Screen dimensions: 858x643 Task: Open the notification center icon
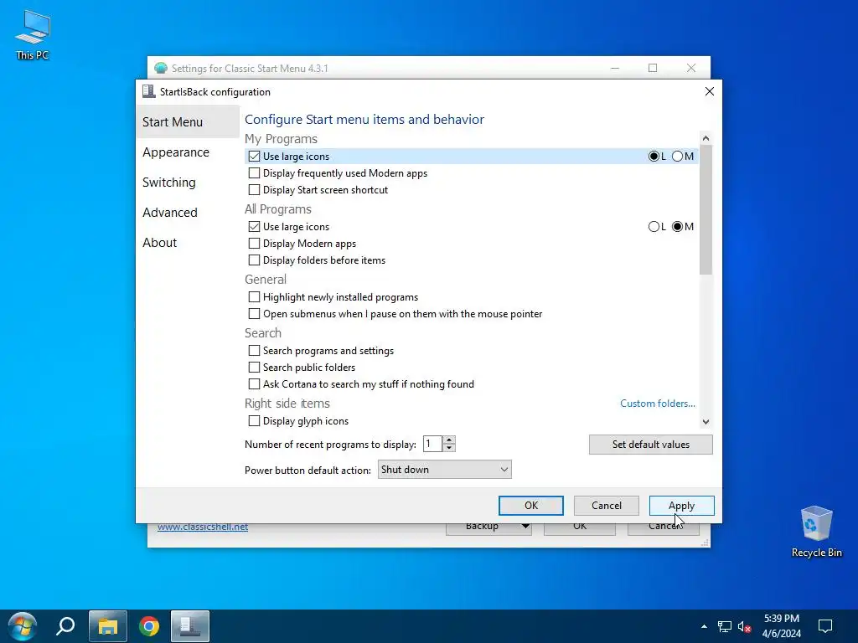[x=825, y=626]
